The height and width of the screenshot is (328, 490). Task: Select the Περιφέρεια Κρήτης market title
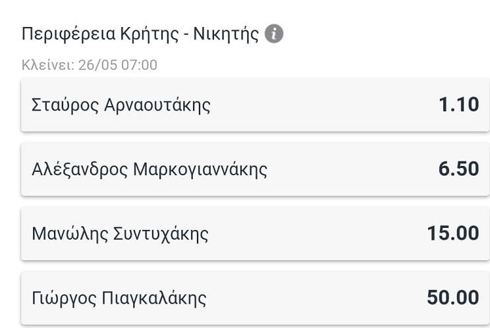140,34
